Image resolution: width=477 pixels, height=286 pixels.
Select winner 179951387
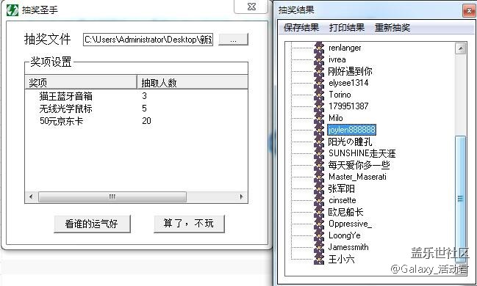tap(348, 106)
